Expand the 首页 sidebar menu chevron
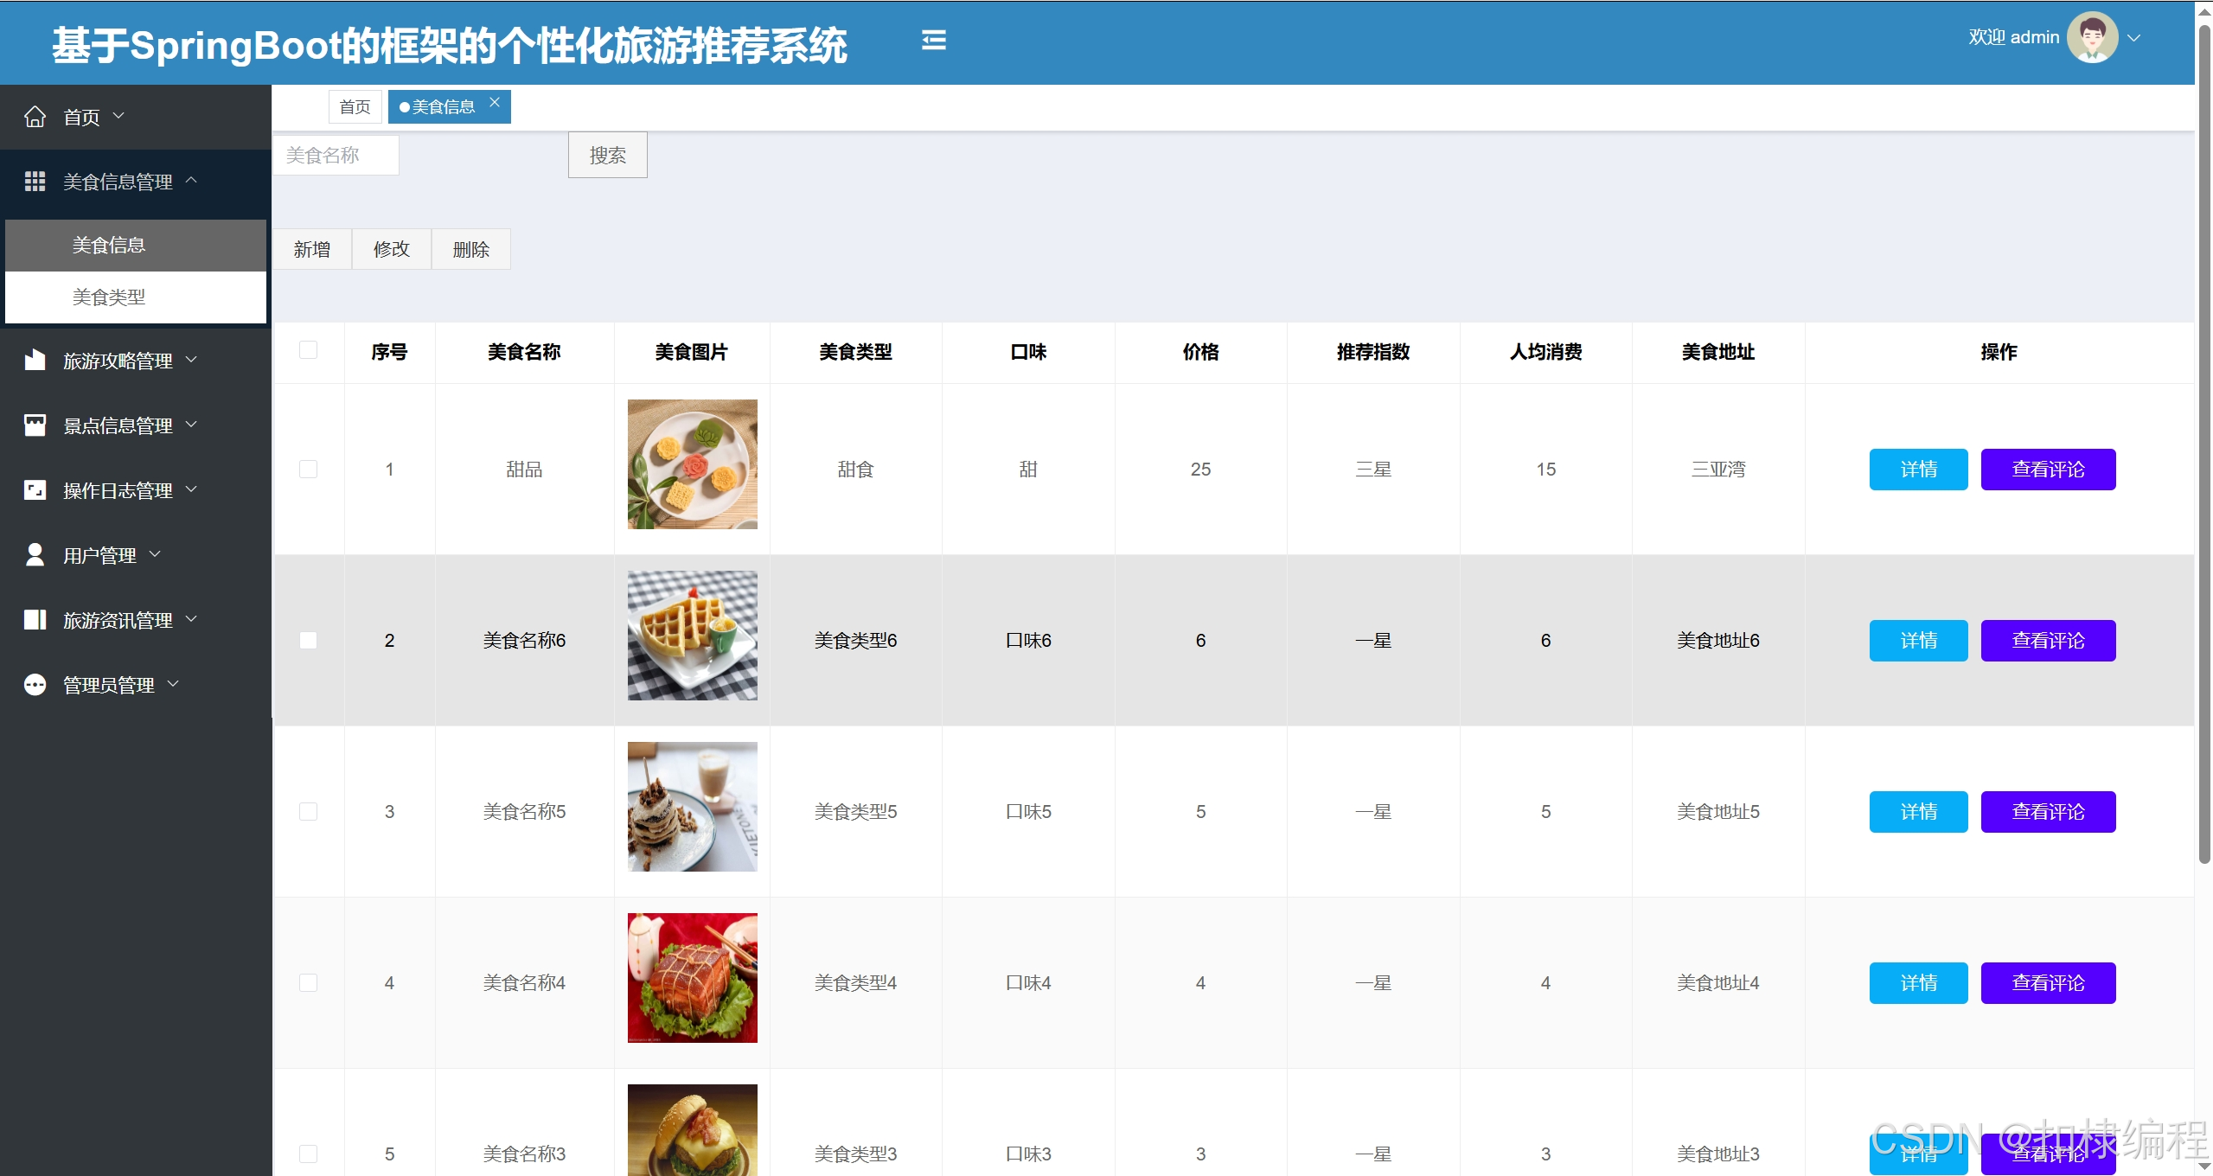 pos(118,116)
